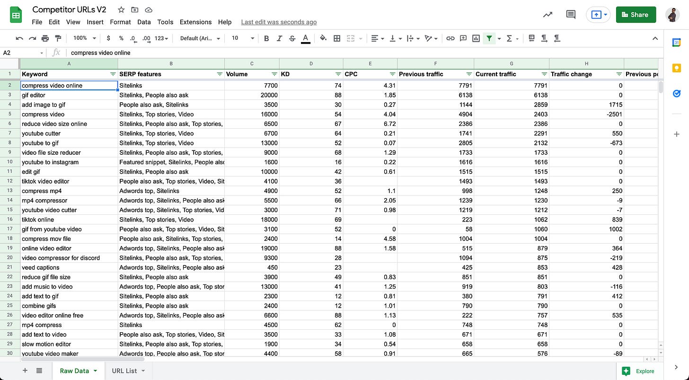
Task: Check the cloud save status icon
Action: [x=149, y=9]
